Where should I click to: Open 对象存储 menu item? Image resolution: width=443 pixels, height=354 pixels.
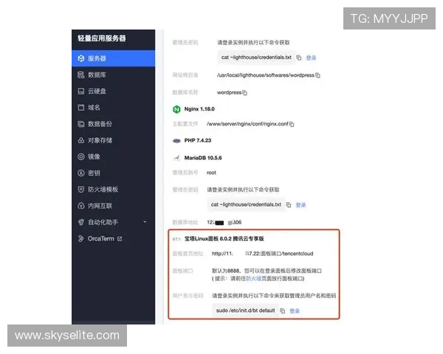[x=113, y=140]
